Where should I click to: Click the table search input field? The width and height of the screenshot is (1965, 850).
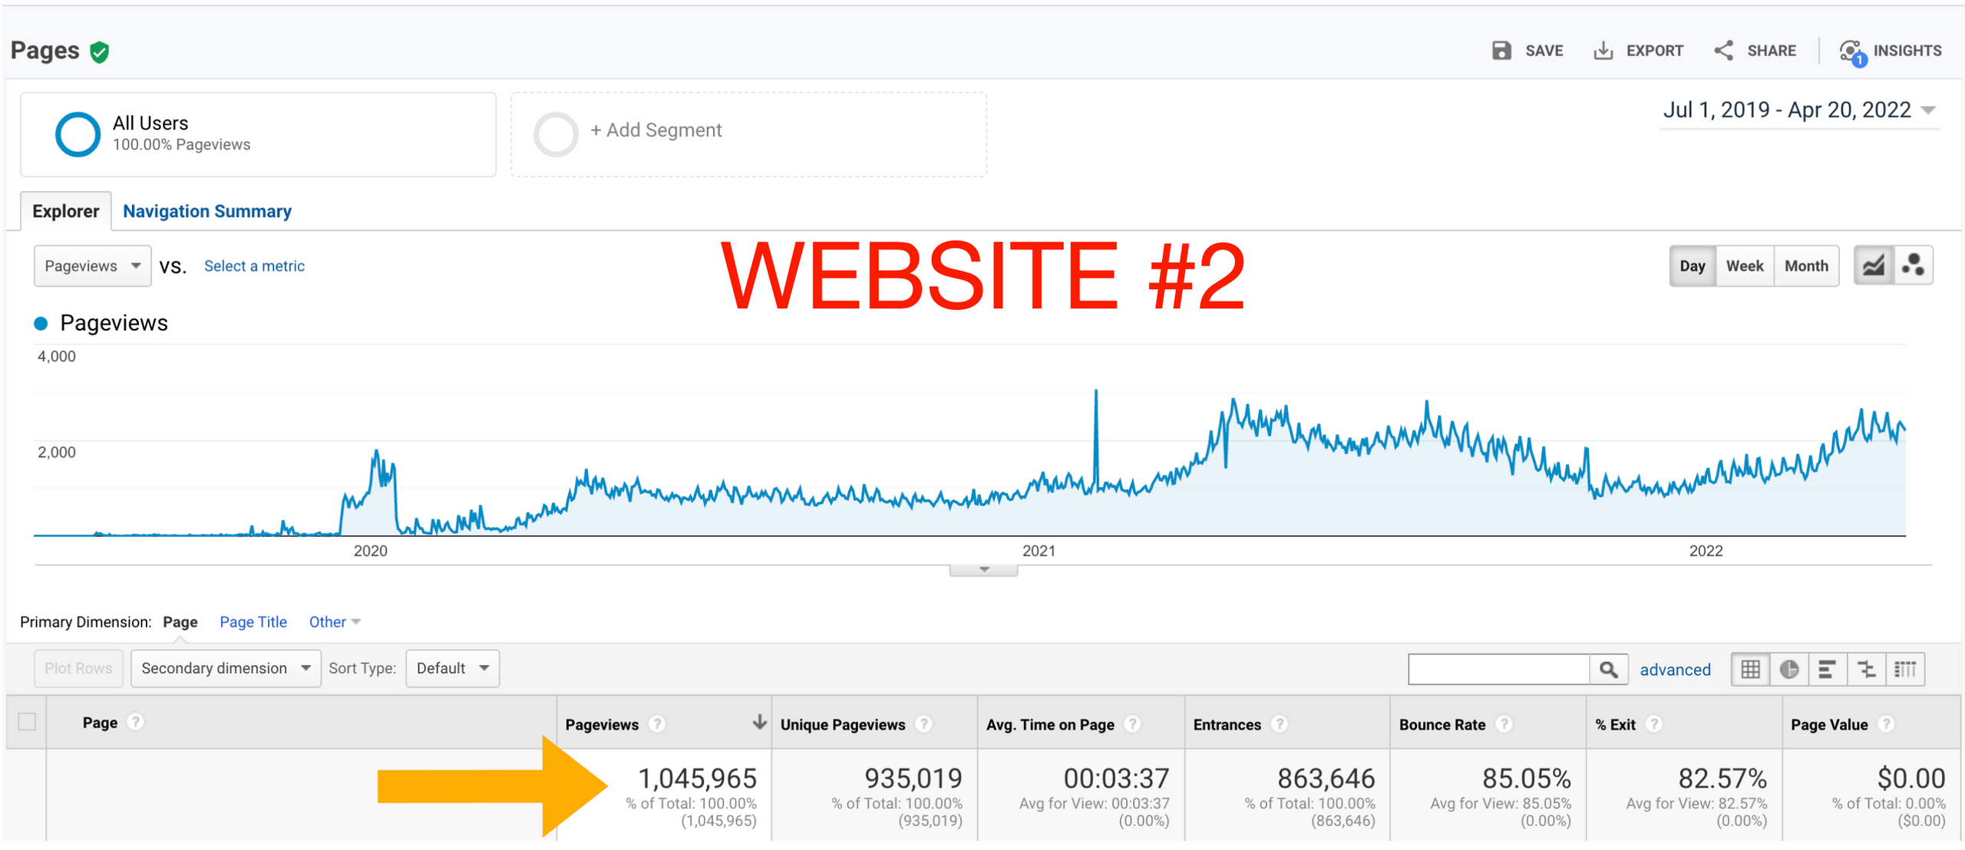pyautogui.click(x=1498, y=669)
